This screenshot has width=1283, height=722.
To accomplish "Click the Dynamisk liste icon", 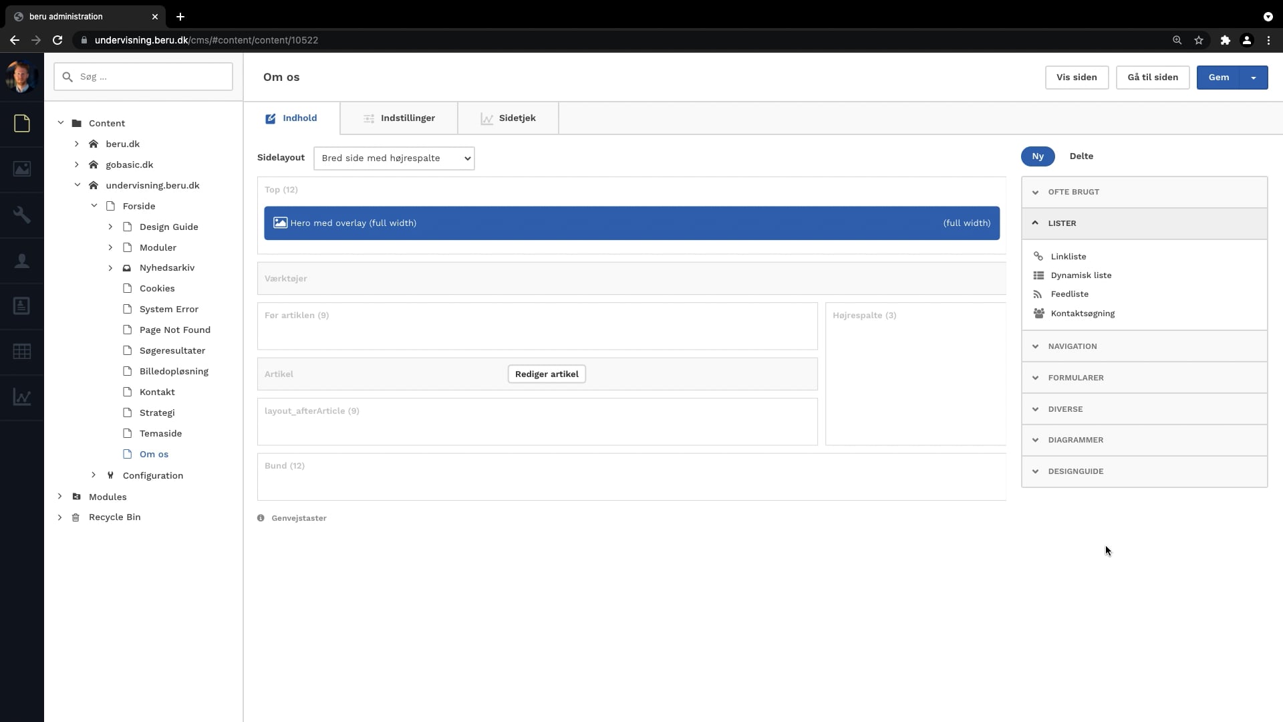I will pos(1038,275).
